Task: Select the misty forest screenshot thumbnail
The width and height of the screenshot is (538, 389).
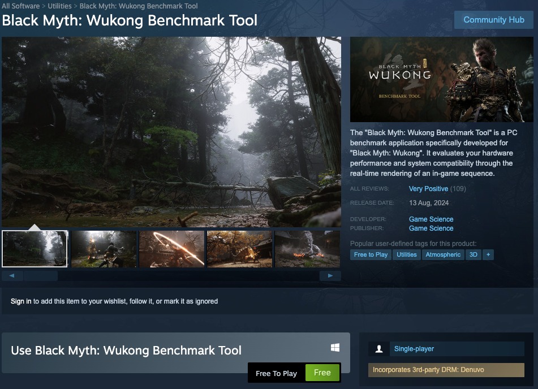Action: (x=35, y=249)
